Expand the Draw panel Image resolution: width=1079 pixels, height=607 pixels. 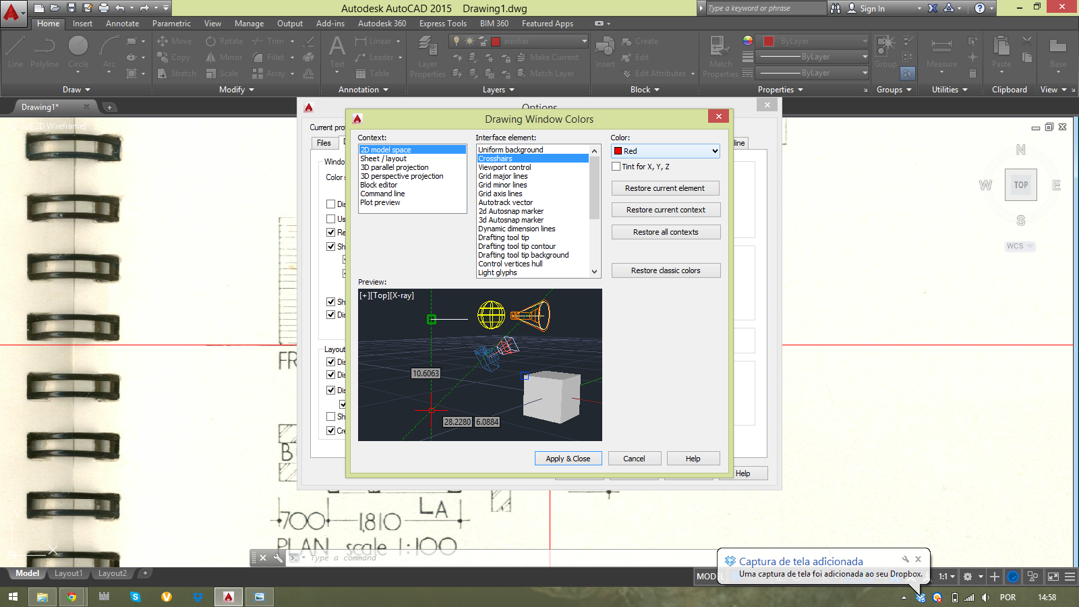pos(76,90)
